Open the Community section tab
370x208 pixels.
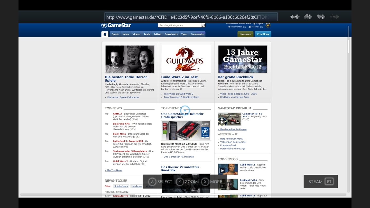click(197, 34)
